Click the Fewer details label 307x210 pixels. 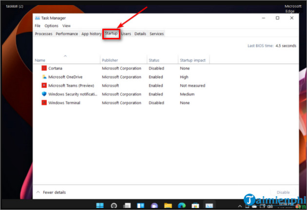54,192
